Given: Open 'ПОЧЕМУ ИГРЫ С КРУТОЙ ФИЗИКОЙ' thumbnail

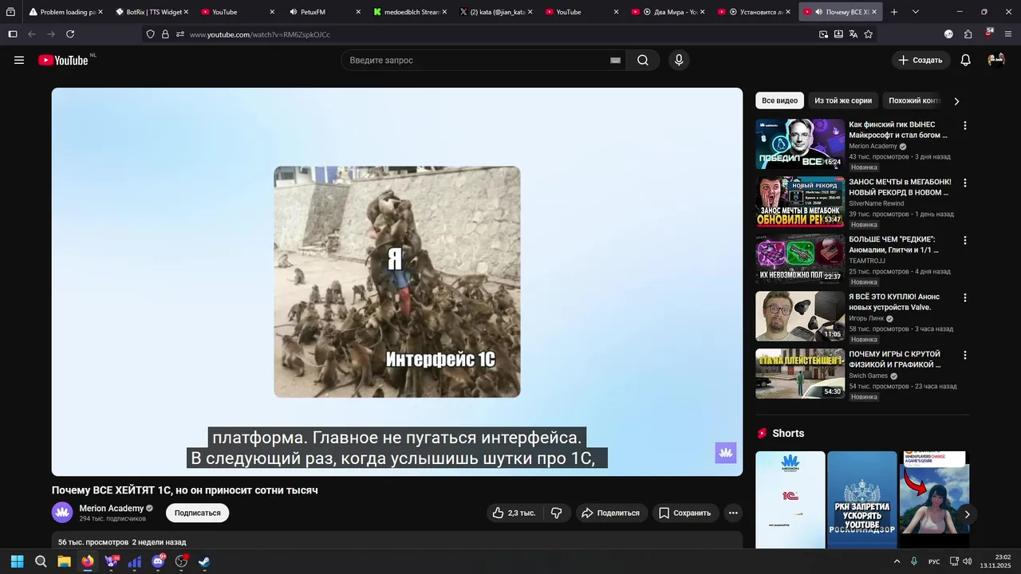Looking at the screenshot, I should 800,374.
